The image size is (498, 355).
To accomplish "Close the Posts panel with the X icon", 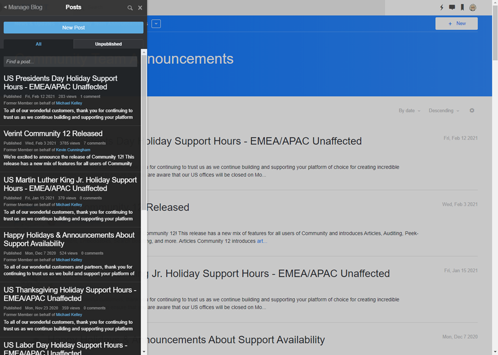I will click(x=140, y=7).
